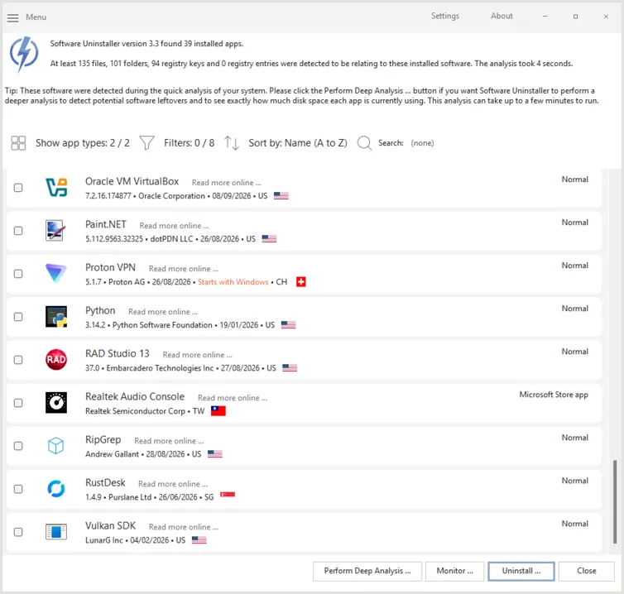Click the Taiwan flag on Realtek row

pos(218,410)
